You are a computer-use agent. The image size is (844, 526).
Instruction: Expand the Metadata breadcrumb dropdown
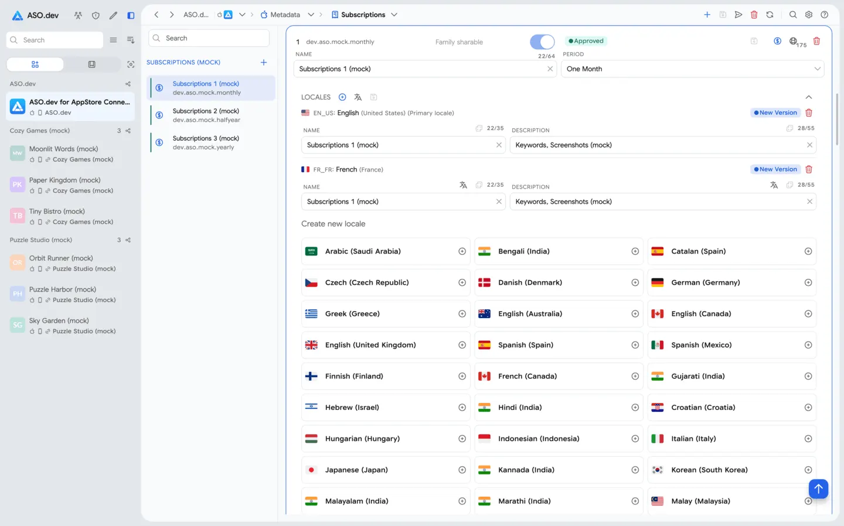coord(311,15)
